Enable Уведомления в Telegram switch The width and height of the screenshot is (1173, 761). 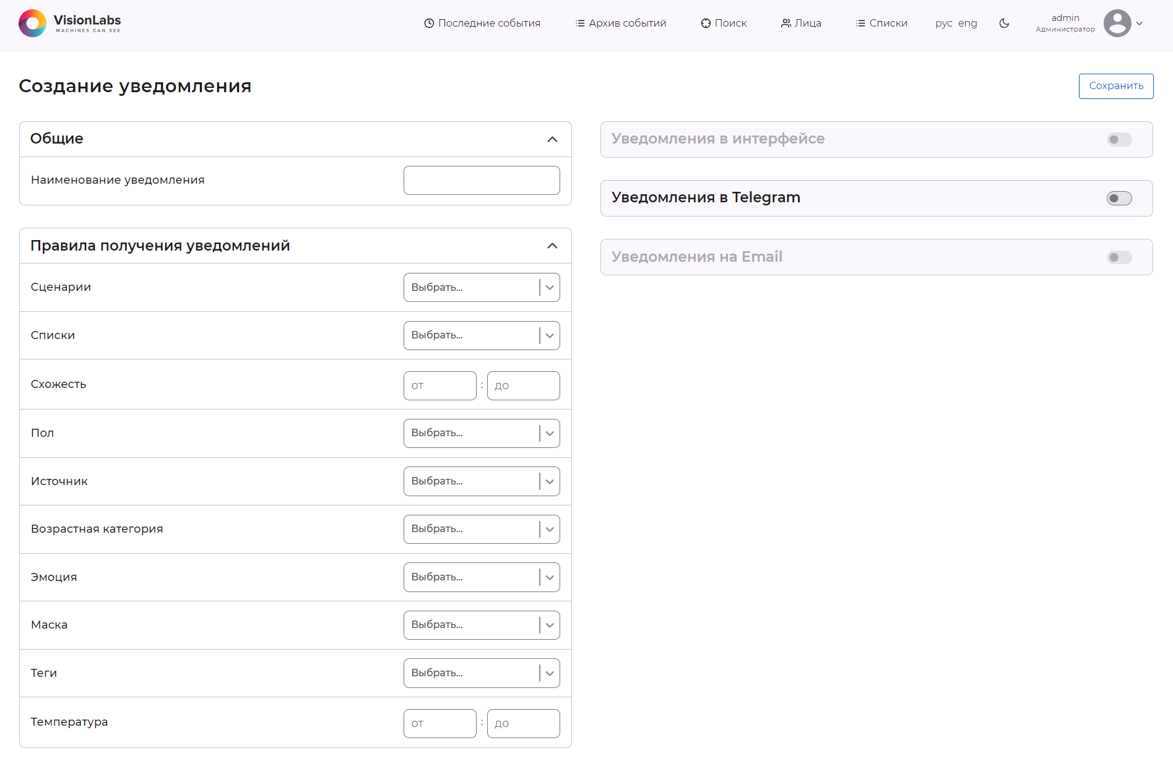(1119, 198)
